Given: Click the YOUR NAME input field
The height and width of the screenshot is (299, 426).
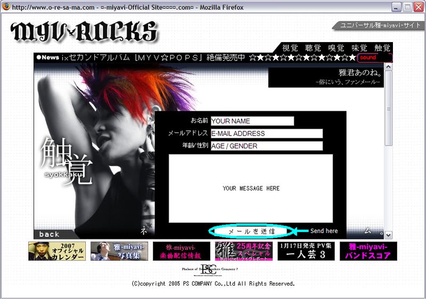Looking at the screenshot, I should click(252, 121).
